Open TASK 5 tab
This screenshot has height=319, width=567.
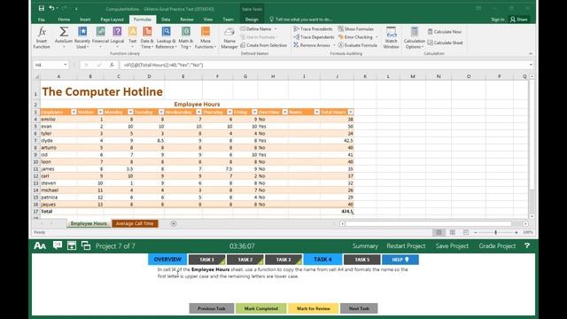coord(362,260)
